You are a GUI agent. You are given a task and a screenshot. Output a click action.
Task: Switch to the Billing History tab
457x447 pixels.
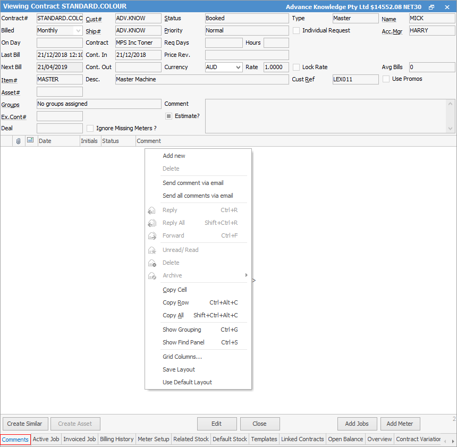click(x=117, y=440)
